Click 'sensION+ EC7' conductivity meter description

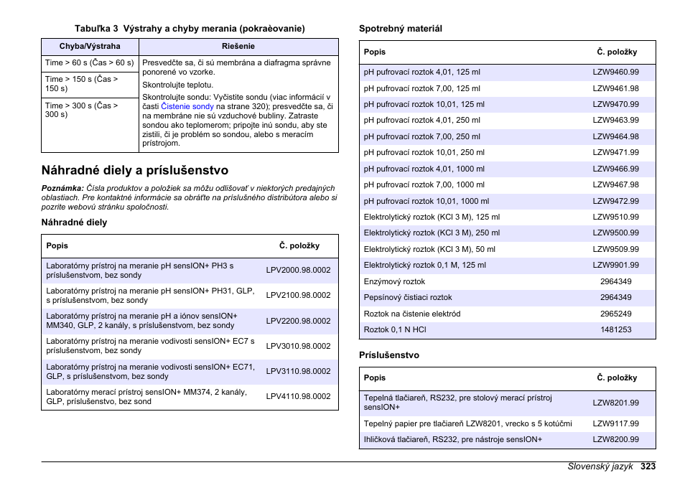pos(150,346)
